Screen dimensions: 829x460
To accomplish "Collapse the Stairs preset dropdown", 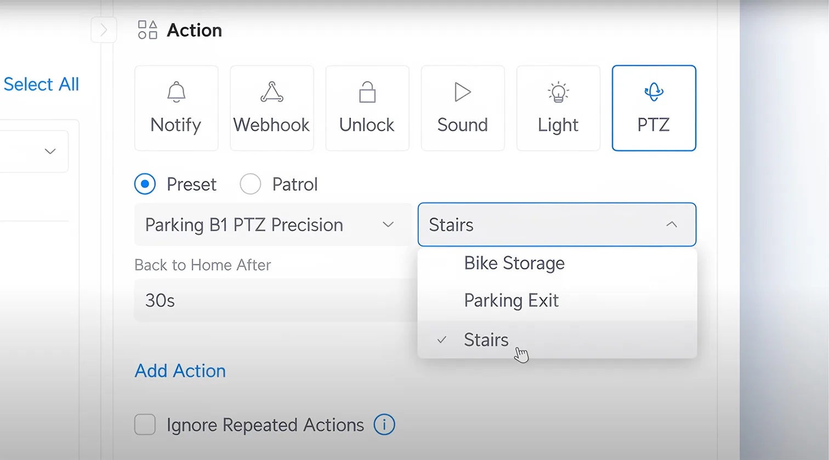I will click(x=557, y=225).
